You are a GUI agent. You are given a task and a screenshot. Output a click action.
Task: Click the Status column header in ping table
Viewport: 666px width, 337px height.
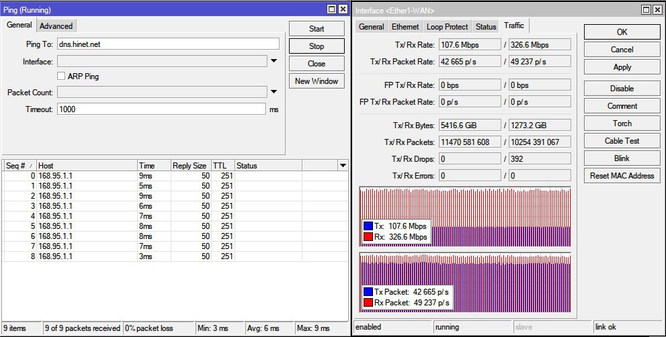(268, 166)
